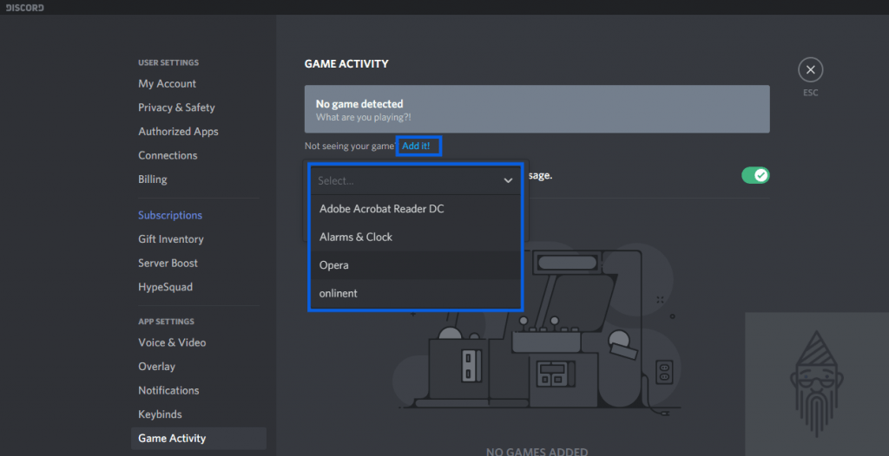Select the Game Activity tab
The width and height of the screenshot is (889, 456).
199,439
